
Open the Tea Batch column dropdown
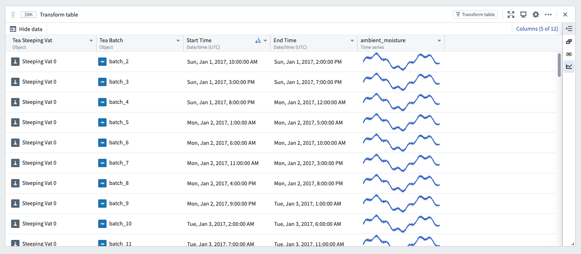(178, 40)
